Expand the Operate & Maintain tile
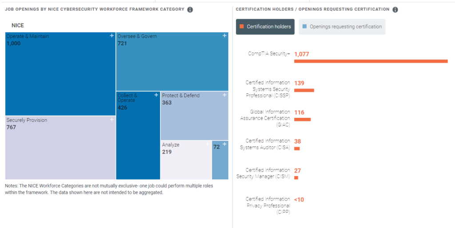The image size is (455, 228). tap(112, 36)
